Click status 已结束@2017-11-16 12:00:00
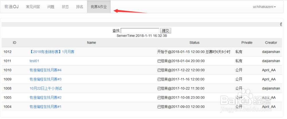This screenshot has width=287, height=119. [181, 79]
